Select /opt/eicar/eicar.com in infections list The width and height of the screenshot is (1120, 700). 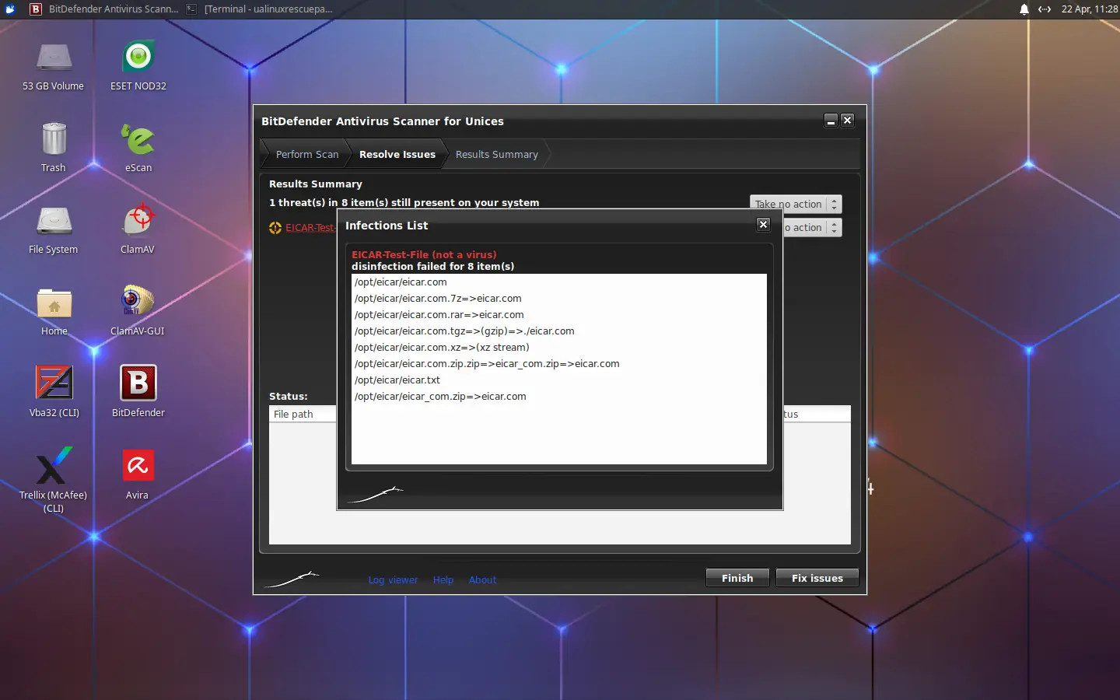[x=559, y=282]
